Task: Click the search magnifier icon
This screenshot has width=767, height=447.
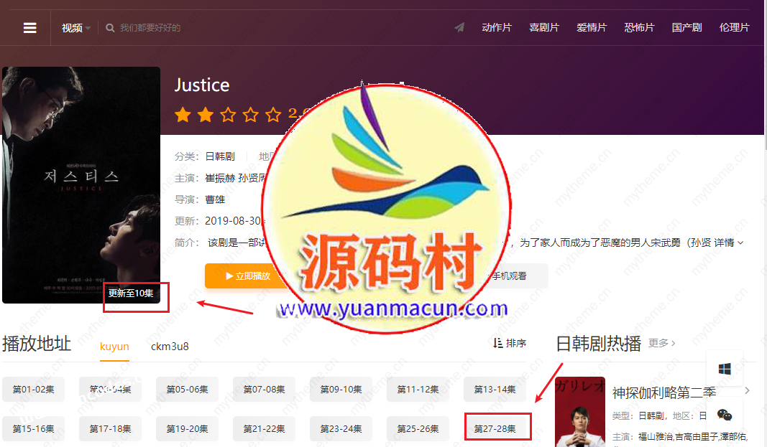Action: pyautogui.click(x=110, y=28)
